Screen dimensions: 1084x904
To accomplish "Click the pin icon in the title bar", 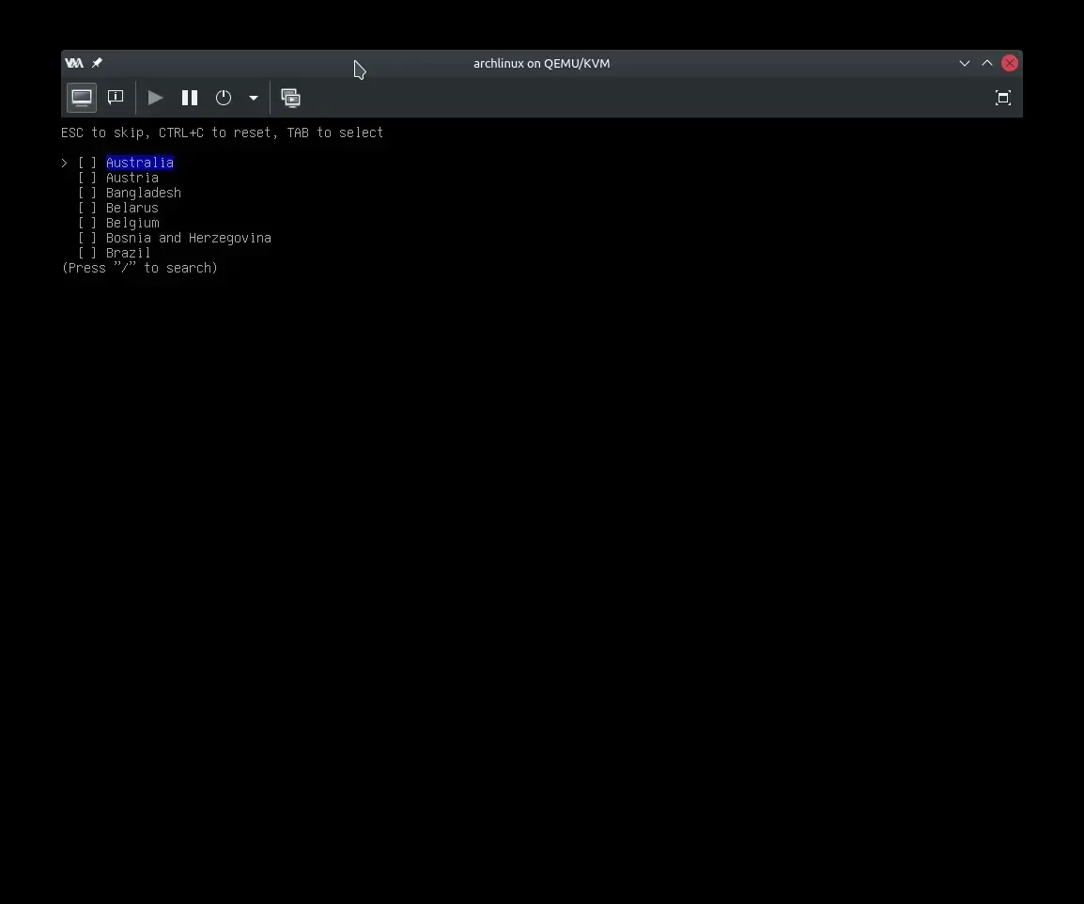I will (97, 63).
